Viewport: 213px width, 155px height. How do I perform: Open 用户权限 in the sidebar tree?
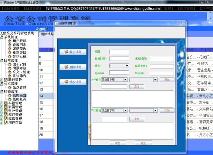pyautogui.click(x=19, y=41)
